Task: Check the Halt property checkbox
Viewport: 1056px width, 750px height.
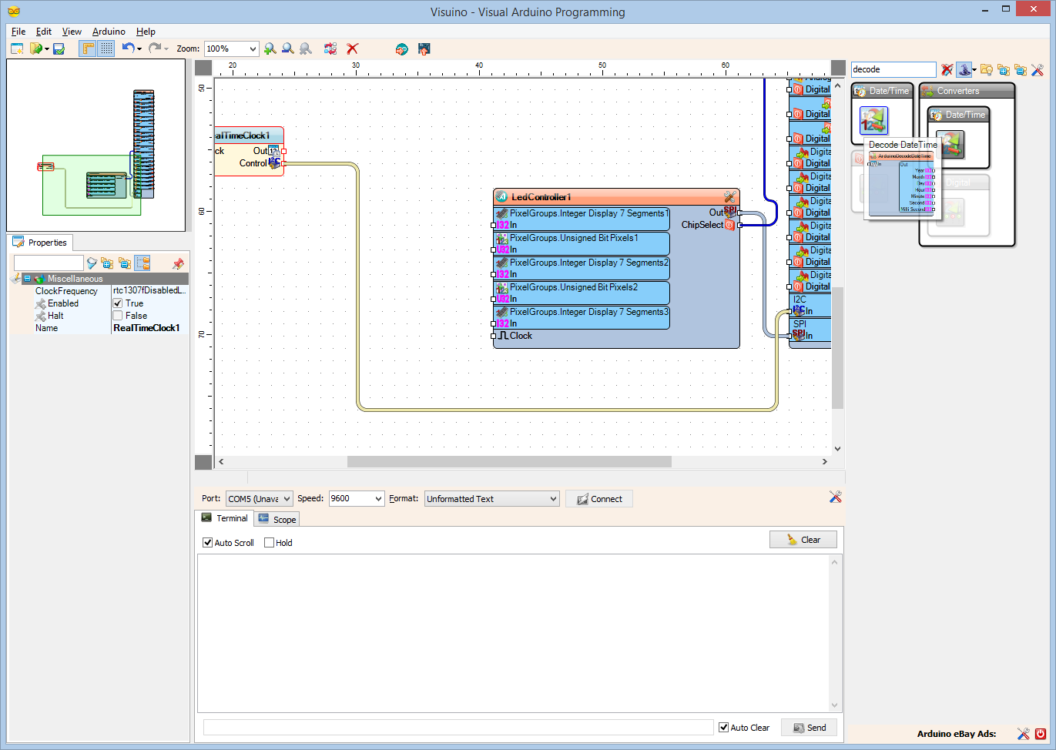Action: point(118,316)
